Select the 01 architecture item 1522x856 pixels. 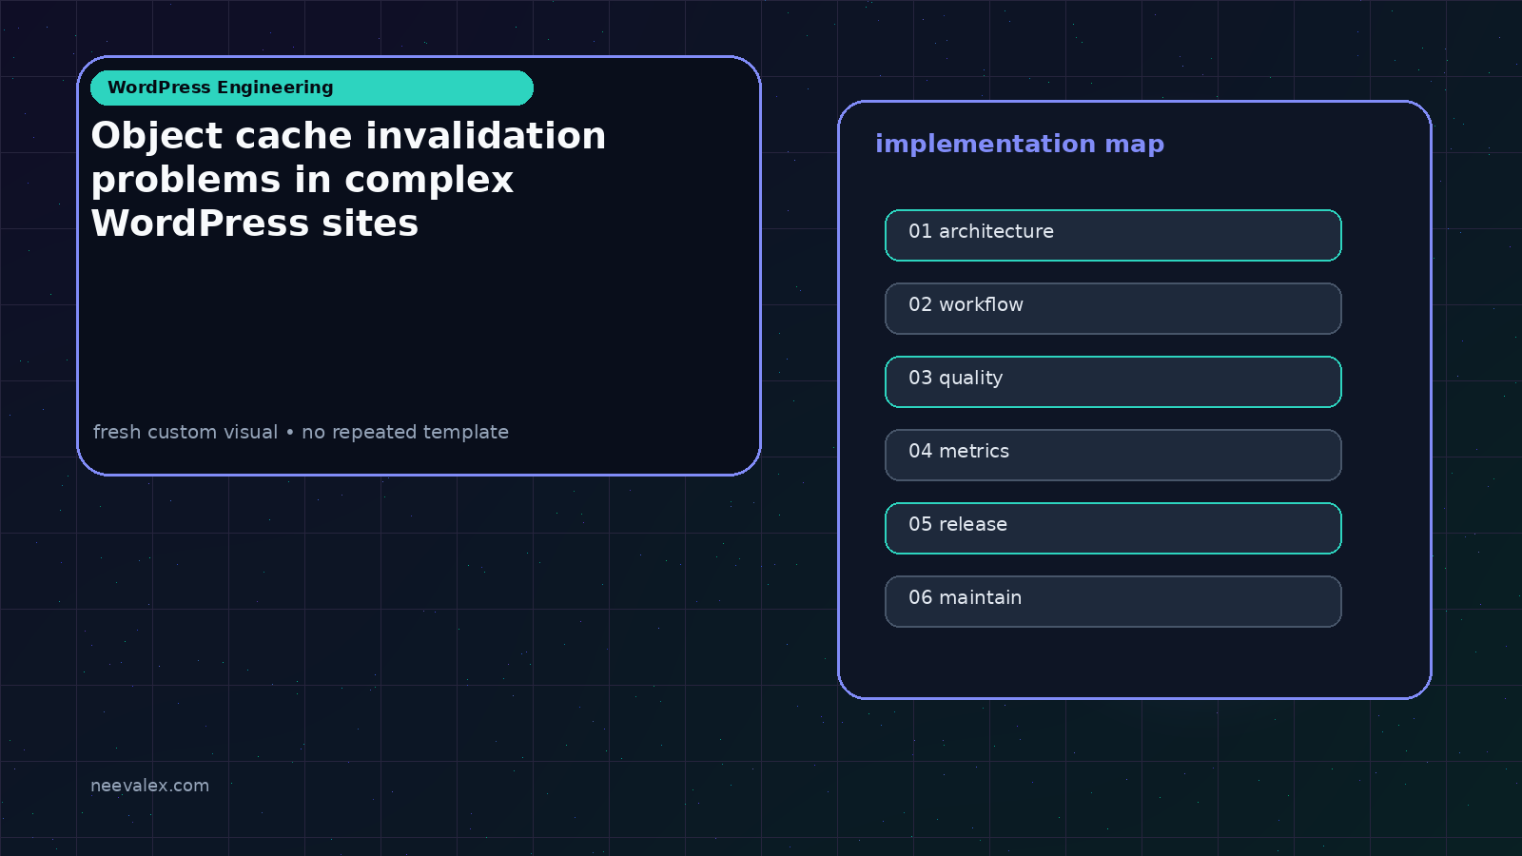(x=1113, y=235)
